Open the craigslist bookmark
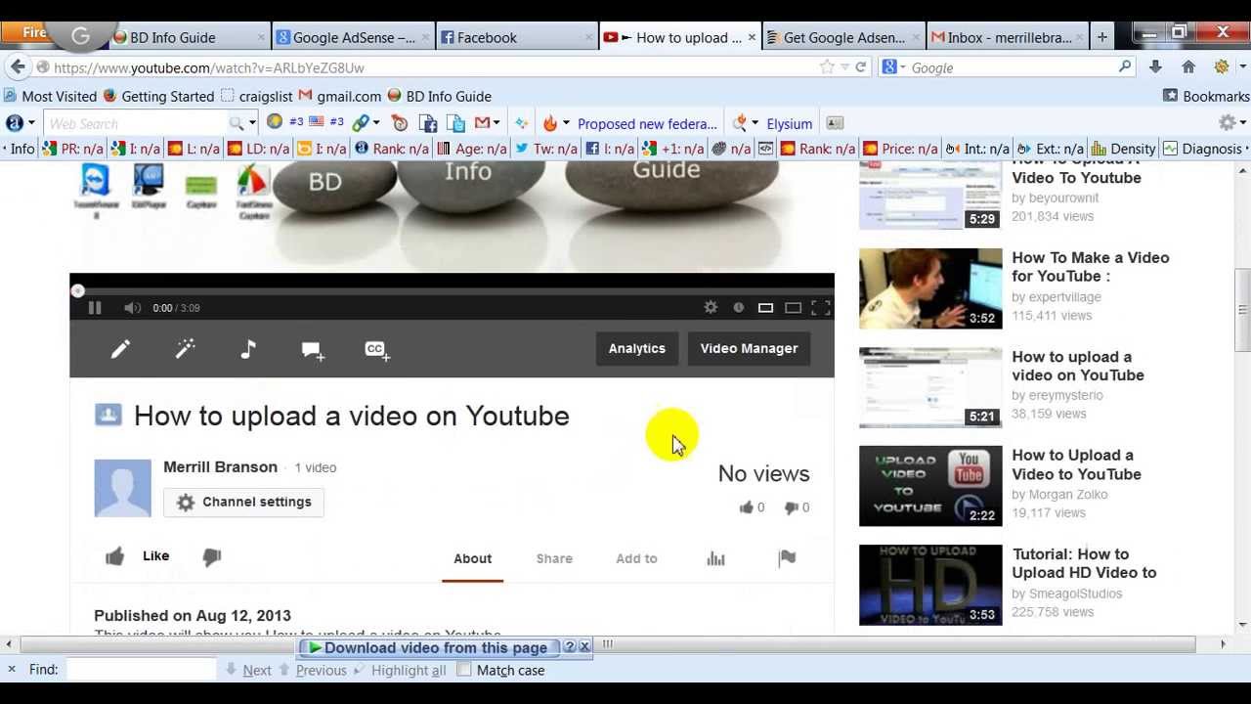The width and height of the screenshot is (1251, 704). tap(257, 96)
